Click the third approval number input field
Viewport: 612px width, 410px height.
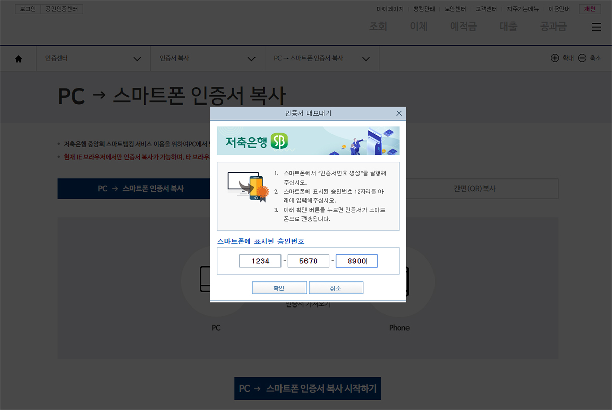point(356,261)
